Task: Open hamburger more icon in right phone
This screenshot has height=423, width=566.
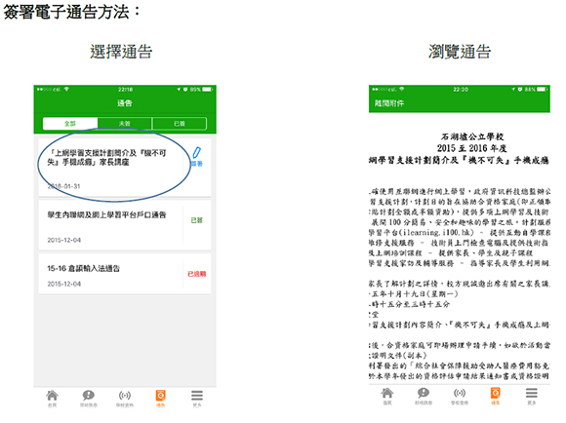Action: [532, 393]
